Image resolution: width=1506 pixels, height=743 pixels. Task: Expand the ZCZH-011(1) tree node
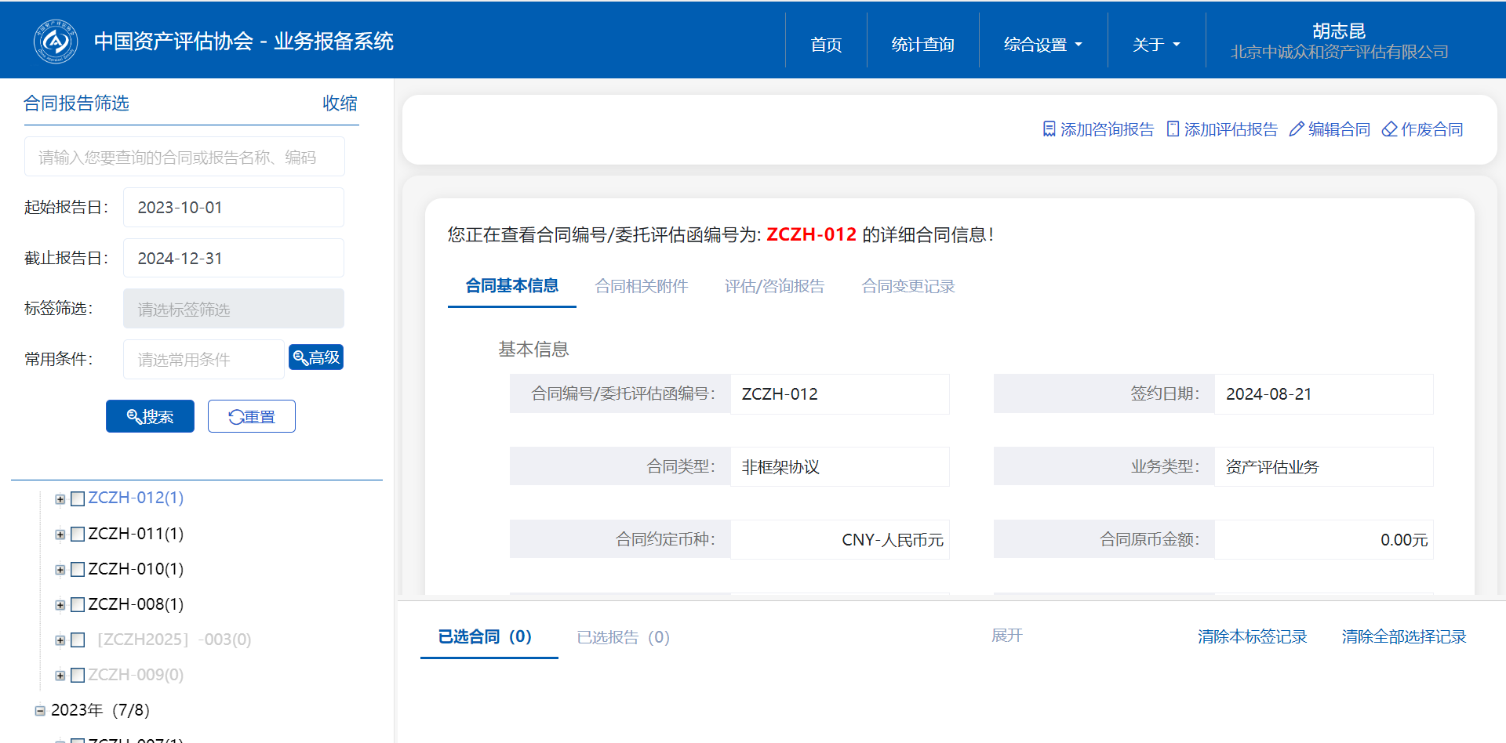(60, 535)
